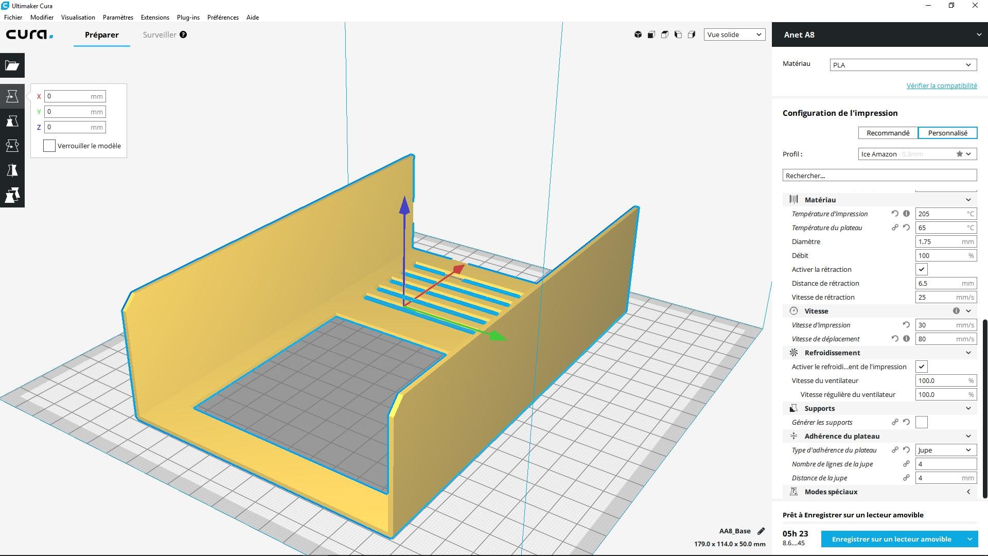The width and height of the screenshot is (988, 556).
Task: Open the Per Model Settings tool
Action: 12,195
